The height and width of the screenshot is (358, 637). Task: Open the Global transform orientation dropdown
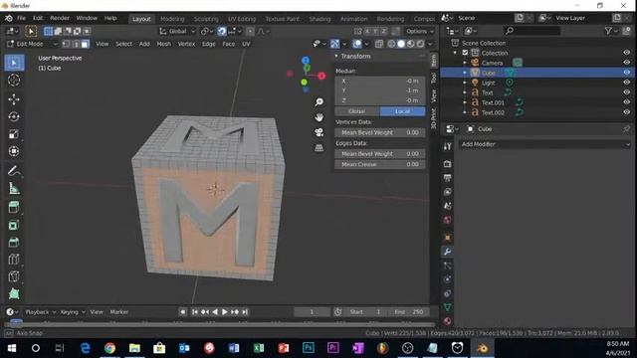tap(177, 31)
